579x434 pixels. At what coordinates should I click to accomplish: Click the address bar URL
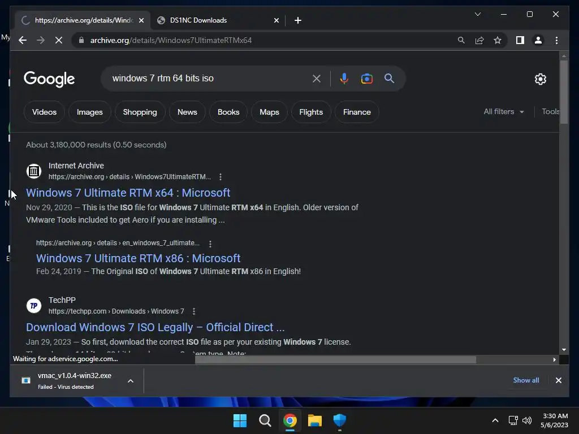pos(171,40)
